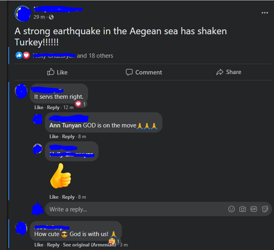Click the emoji icon in reply box
274x250 pixels.
pyautogui.click(x=232, y=209)
